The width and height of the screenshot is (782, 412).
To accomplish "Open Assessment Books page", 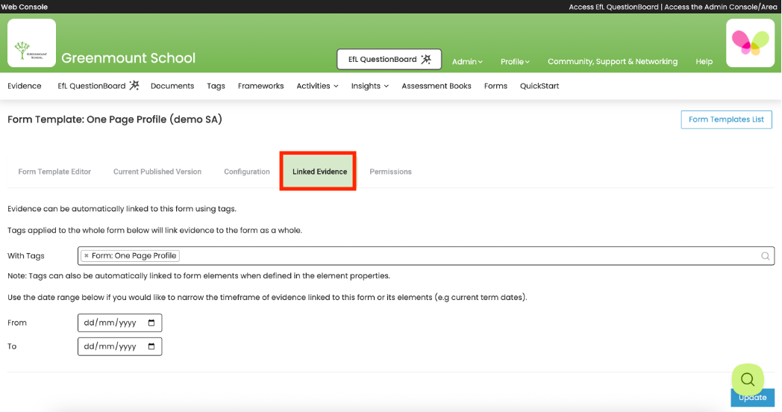I will coord(437,86).
